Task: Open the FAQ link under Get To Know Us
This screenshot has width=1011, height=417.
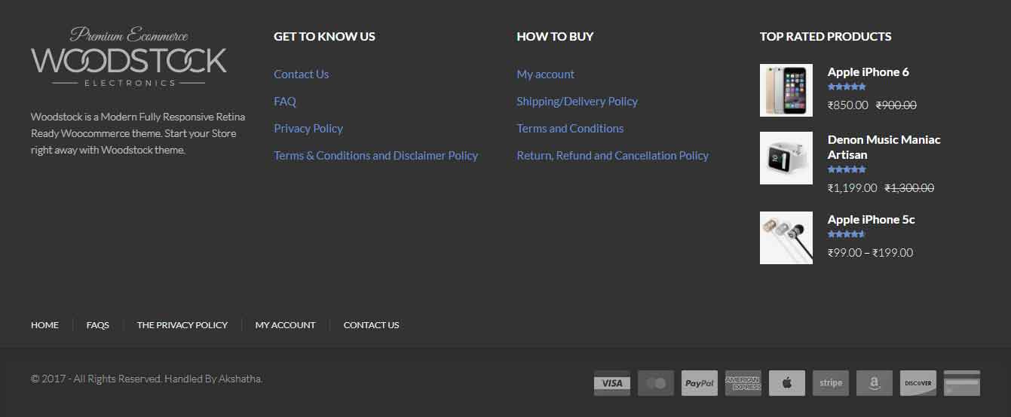Action: click(284, 102)
